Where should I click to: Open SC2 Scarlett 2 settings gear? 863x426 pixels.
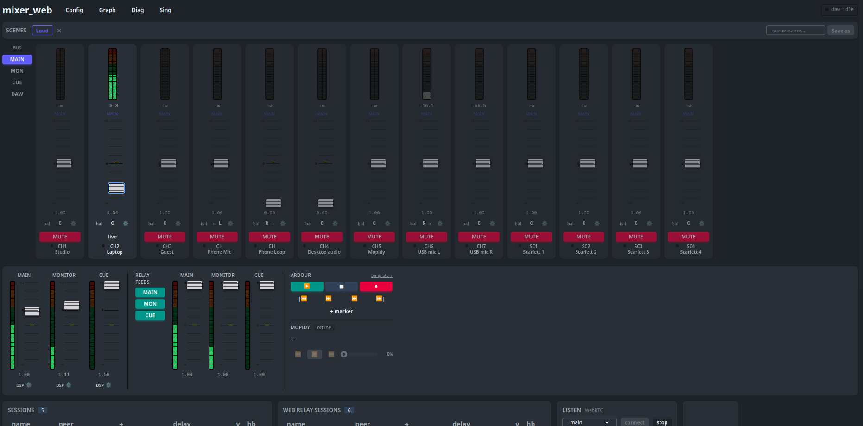pos(597,223)
